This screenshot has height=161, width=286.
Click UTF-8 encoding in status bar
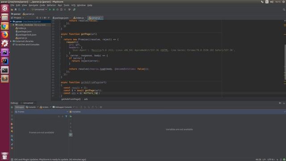pos(271,160)
